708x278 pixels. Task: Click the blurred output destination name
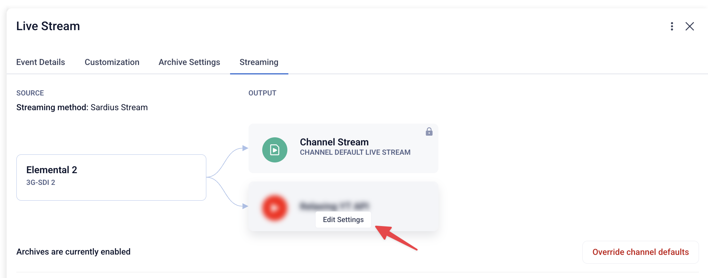(x=334, y=206)
